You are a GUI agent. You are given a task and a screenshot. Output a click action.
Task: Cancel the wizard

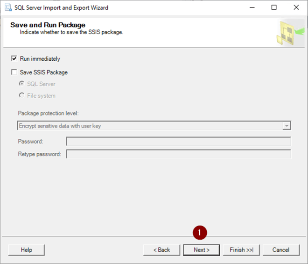point(281,250)
